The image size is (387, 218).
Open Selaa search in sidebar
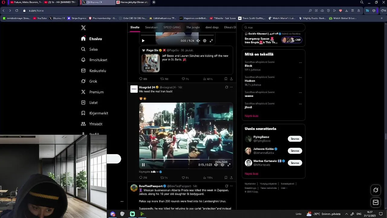(x=89, y=49)
